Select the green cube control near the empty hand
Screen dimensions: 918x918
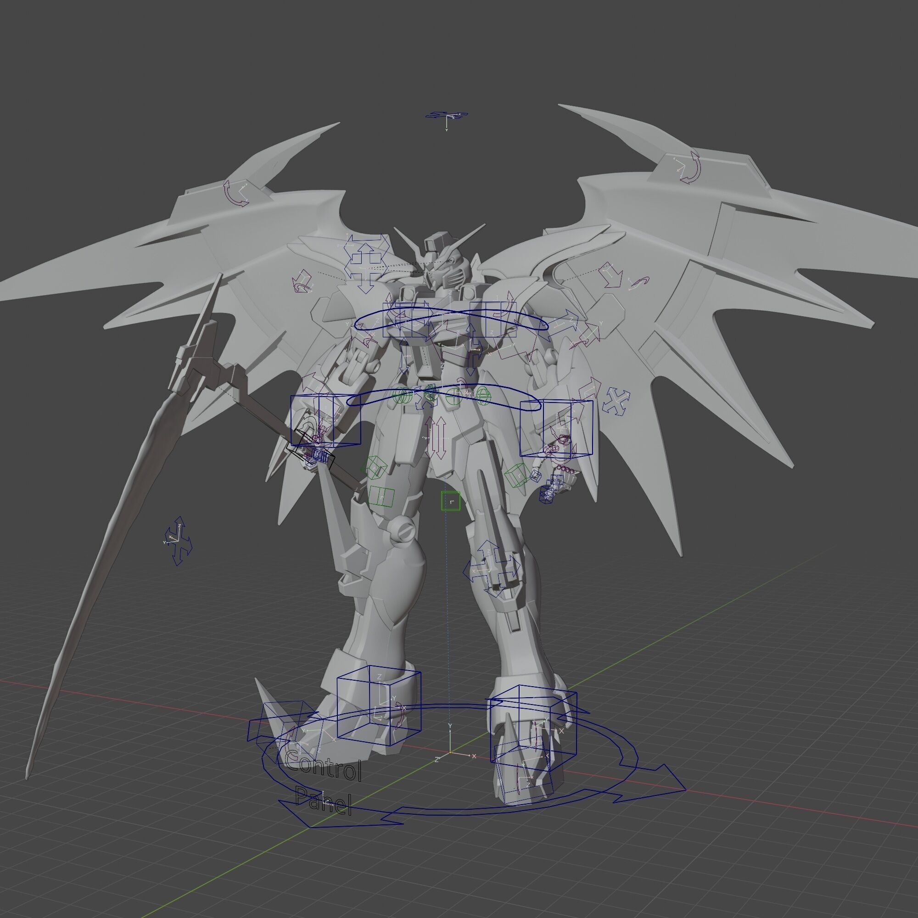click(x=517, y=475)
